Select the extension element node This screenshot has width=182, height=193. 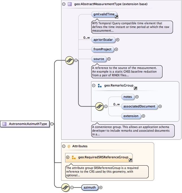click(x=131, y=116)
